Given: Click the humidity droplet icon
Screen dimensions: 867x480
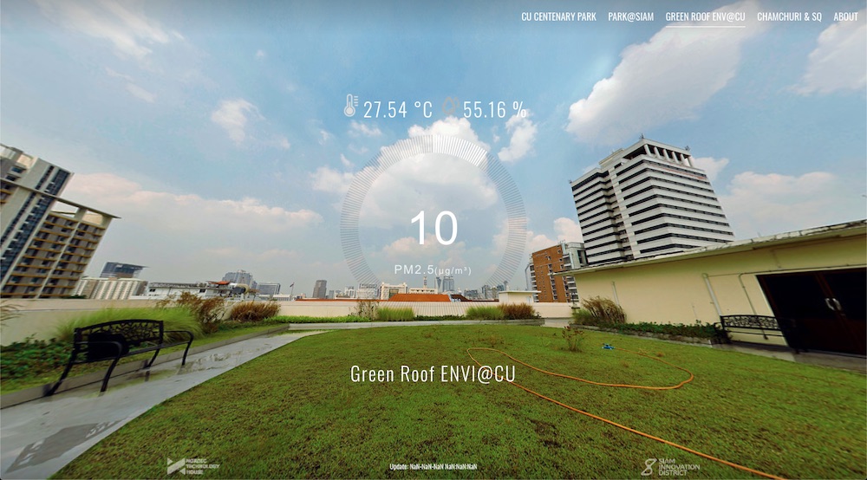Looking at the screenshot, I should click(x=450, y=107).
